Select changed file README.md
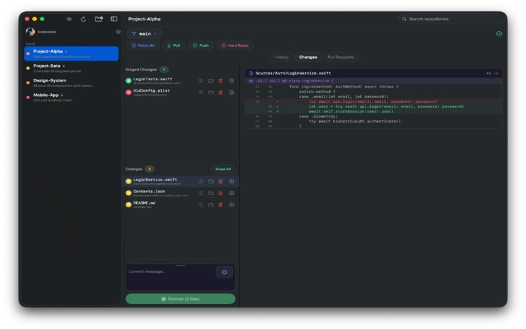 coord(180,205)
